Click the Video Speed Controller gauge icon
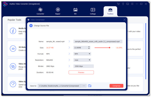 point(13,84)
